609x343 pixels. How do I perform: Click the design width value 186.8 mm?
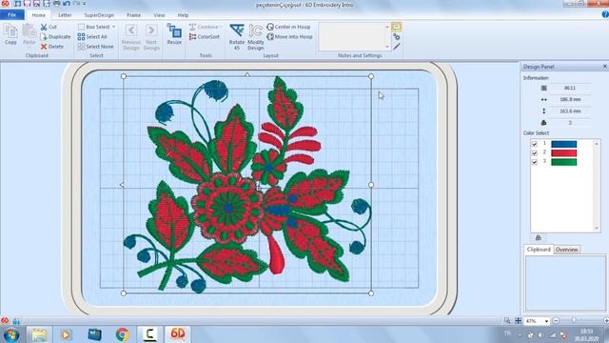pyautogui.click(x=570, y=99)
